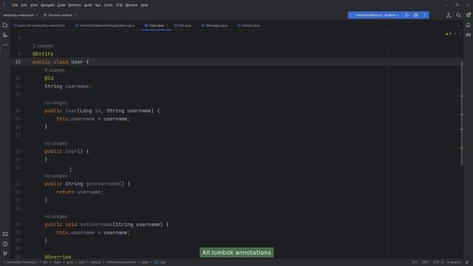Click the '2 usages' hint above @Entity
The image size is (473, 266).
[x=43, y=46]
